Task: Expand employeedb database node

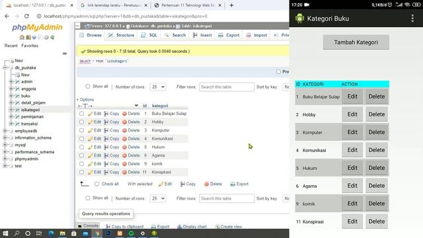Action: click(5, 131)
